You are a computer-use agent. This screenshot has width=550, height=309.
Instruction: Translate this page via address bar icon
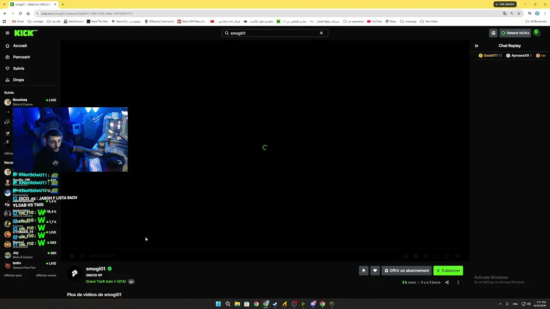pyautogui.click(x=505, y=13)
